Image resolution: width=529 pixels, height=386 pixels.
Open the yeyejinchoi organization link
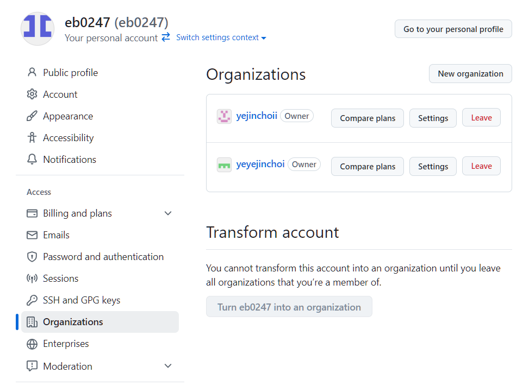260,164
